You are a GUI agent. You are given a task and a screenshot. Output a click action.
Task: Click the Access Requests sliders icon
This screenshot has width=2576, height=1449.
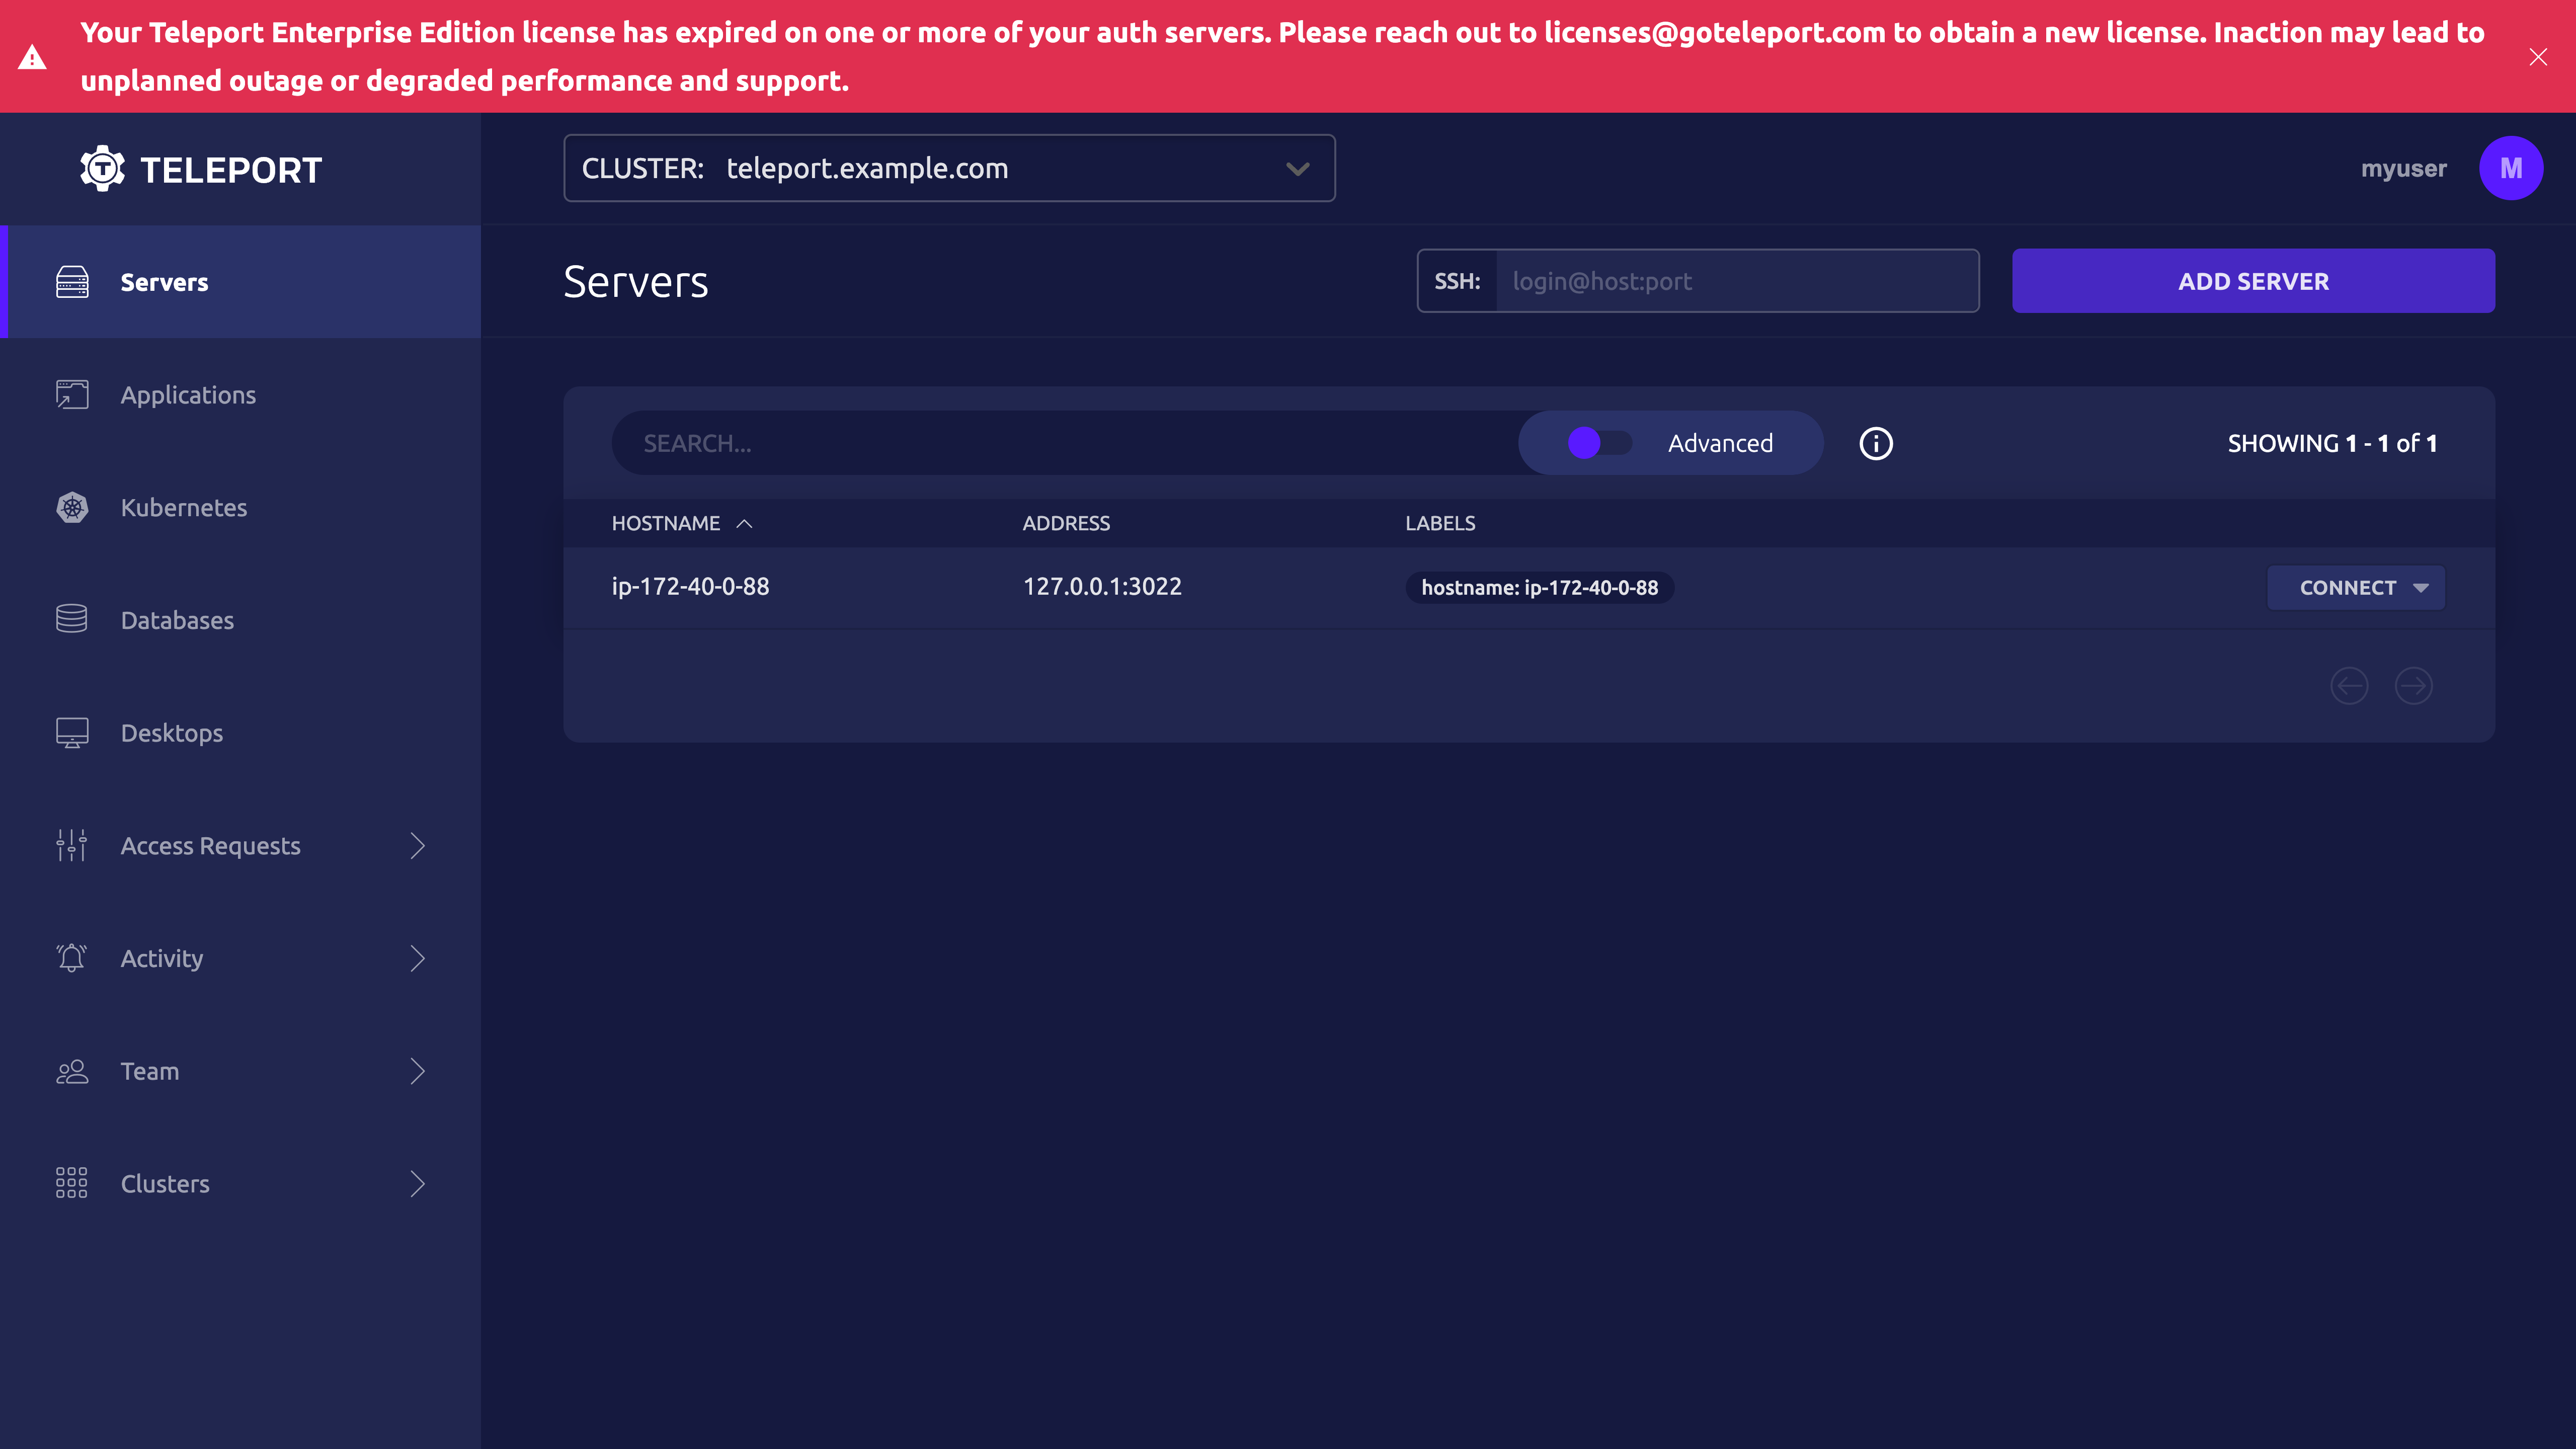tap(71, 845)
